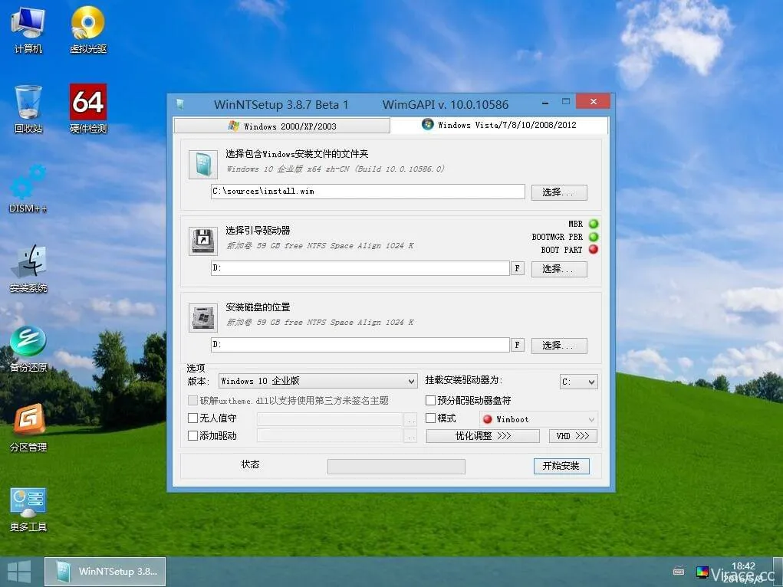Minimize the WinNTSetup window
Viewport: 783px width, 587px height.
point(545,103)
